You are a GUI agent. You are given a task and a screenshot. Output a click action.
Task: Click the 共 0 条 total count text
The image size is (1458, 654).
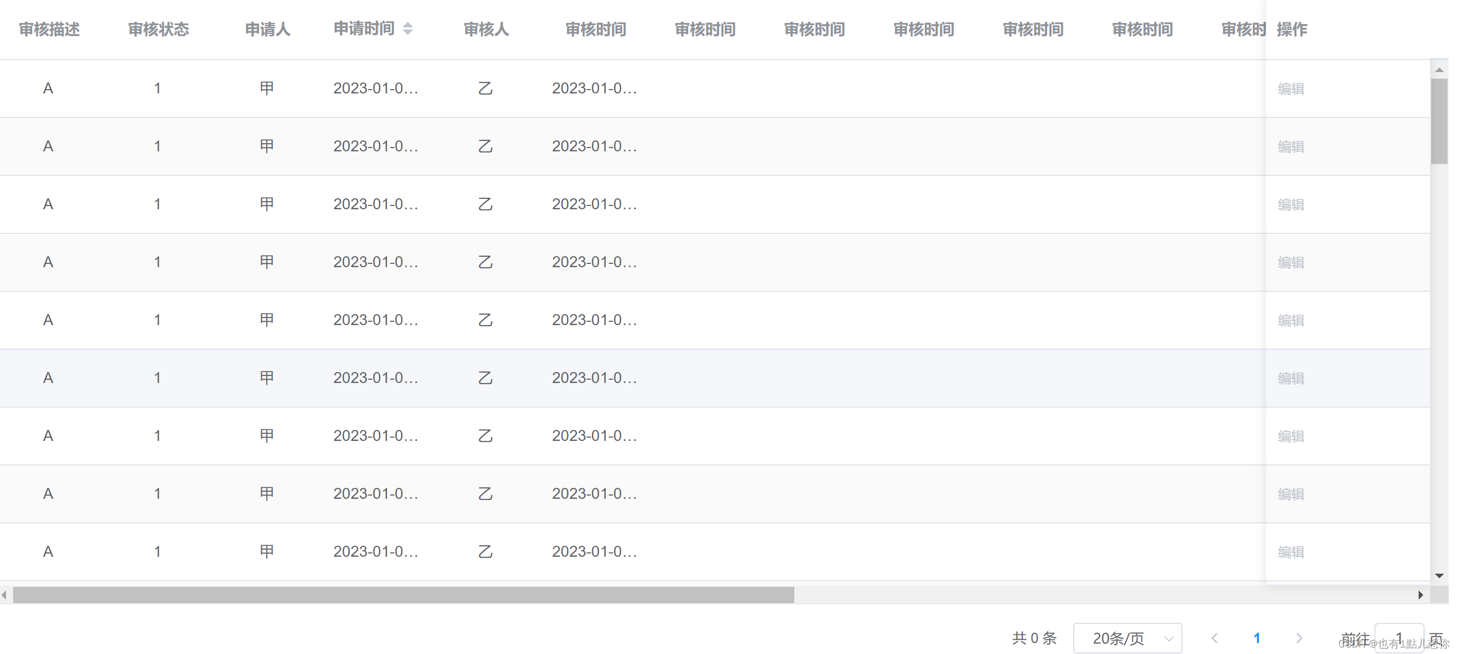[x=1034, y=638]
